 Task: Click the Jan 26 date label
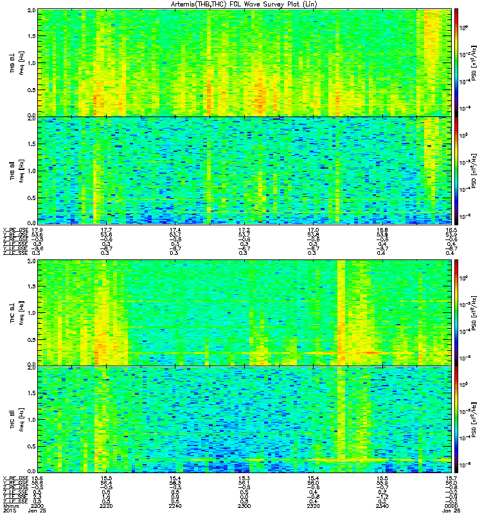coord(451,510)
